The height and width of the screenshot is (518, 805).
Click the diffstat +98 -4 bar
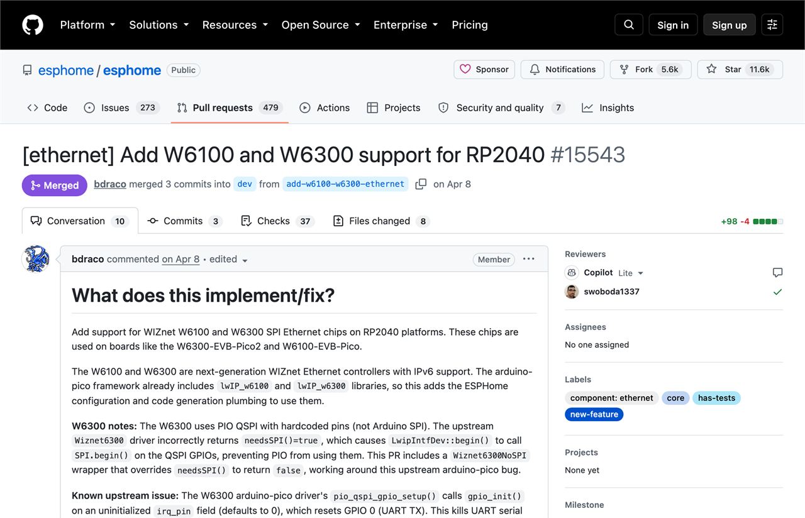[752, 221]
